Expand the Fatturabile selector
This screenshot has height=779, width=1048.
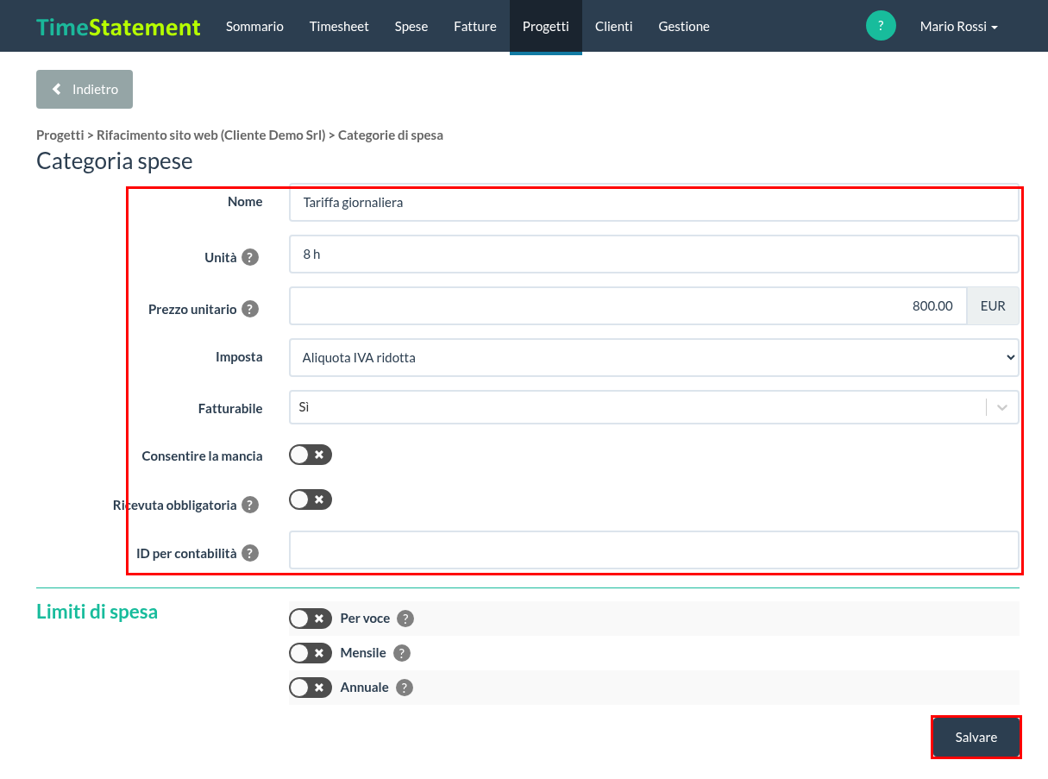pos(654,407)
